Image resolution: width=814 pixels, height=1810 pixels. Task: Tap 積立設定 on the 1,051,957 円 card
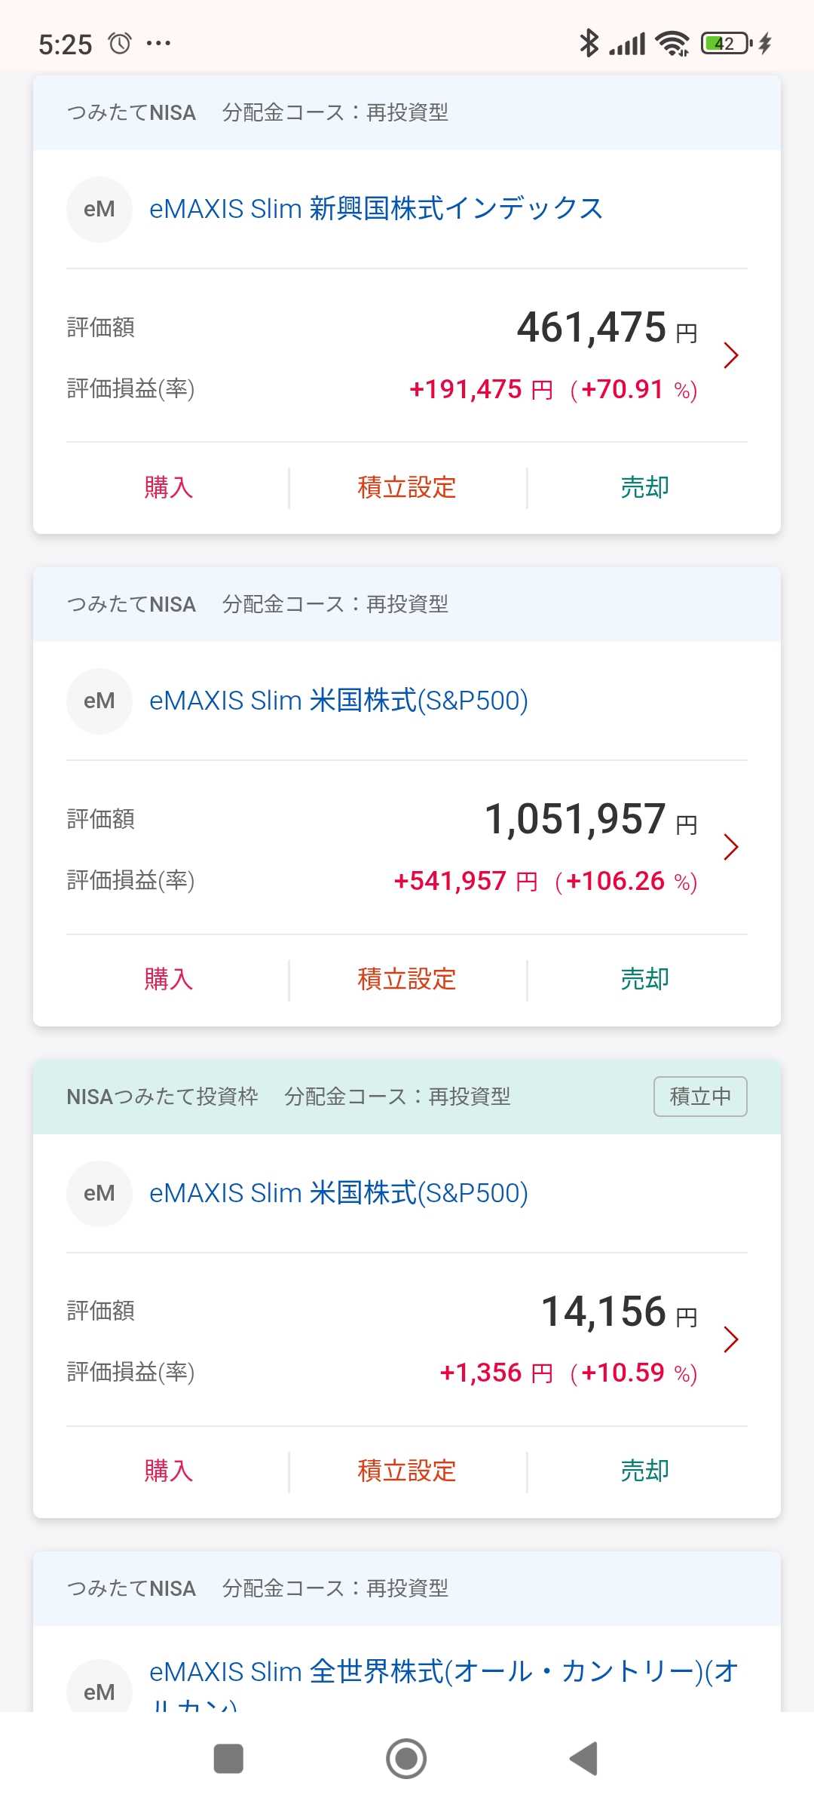407,979
